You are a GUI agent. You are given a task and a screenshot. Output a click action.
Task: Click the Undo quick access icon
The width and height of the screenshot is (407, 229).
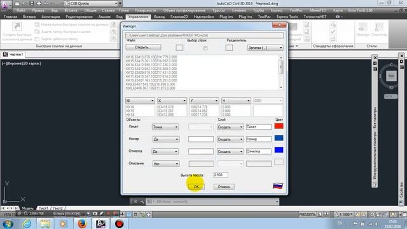(x=46, y=4)
